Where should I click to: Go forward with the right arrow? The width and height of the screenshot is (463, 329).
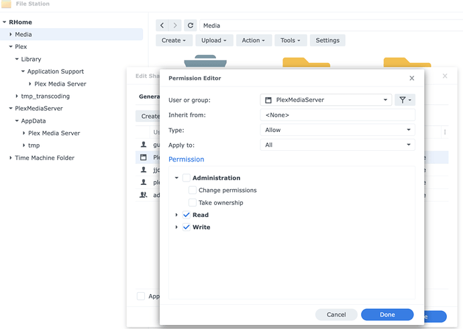[175, 25]
